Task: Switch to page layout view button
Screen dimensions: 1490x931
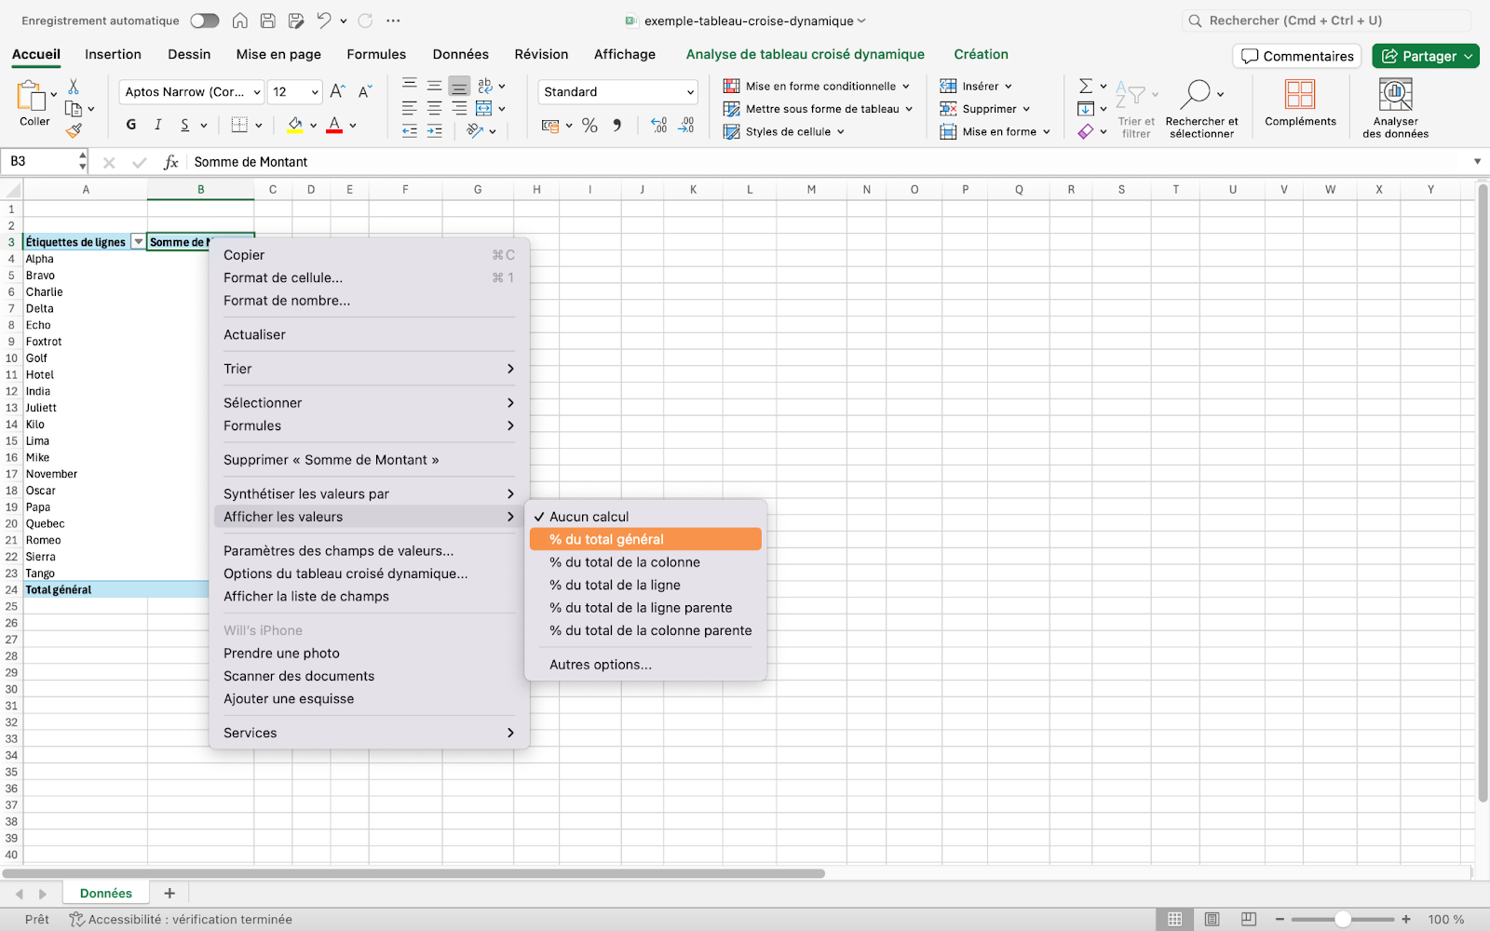Action: click(x=1212, y=919)
